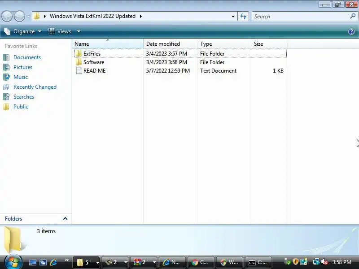Click the 1 KB size cell
359x269 pixels.
[278, 71]
